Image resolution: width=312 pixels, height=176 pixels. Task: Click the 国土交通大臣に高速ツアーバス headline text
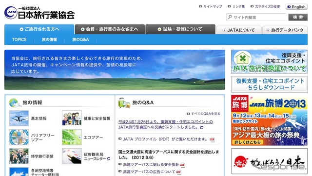[x=169, y=155]
